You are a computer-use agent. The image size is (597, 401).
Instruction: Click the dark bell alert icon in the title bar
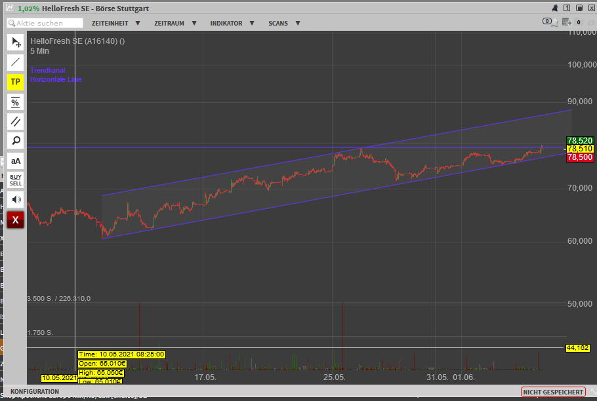pyautogui.click(x=555, y=8)
